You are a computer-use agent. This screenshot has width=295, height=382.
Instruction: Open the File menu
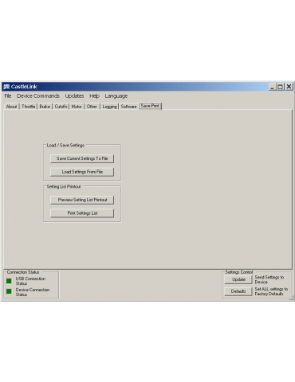pyautogui.click(x=8, y=96)
